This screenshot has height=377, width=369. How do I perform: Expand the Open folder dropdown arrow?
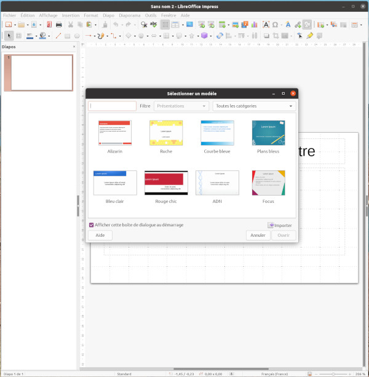28,25
